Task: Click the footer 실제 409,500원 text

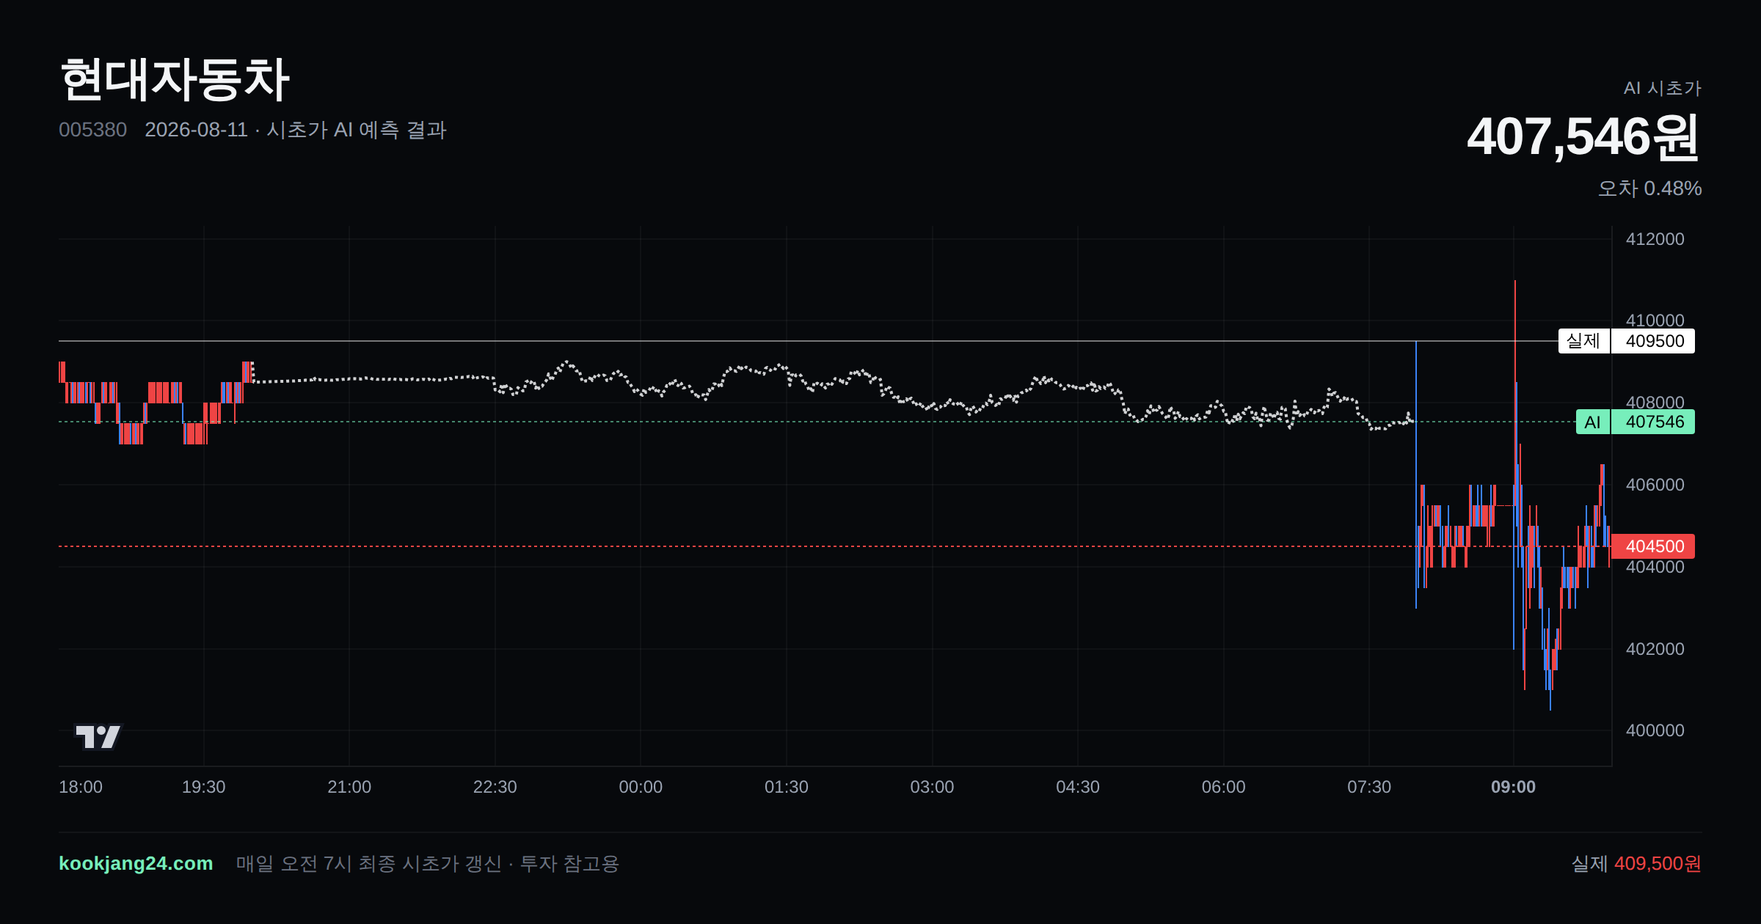Action: (1636, 864)
